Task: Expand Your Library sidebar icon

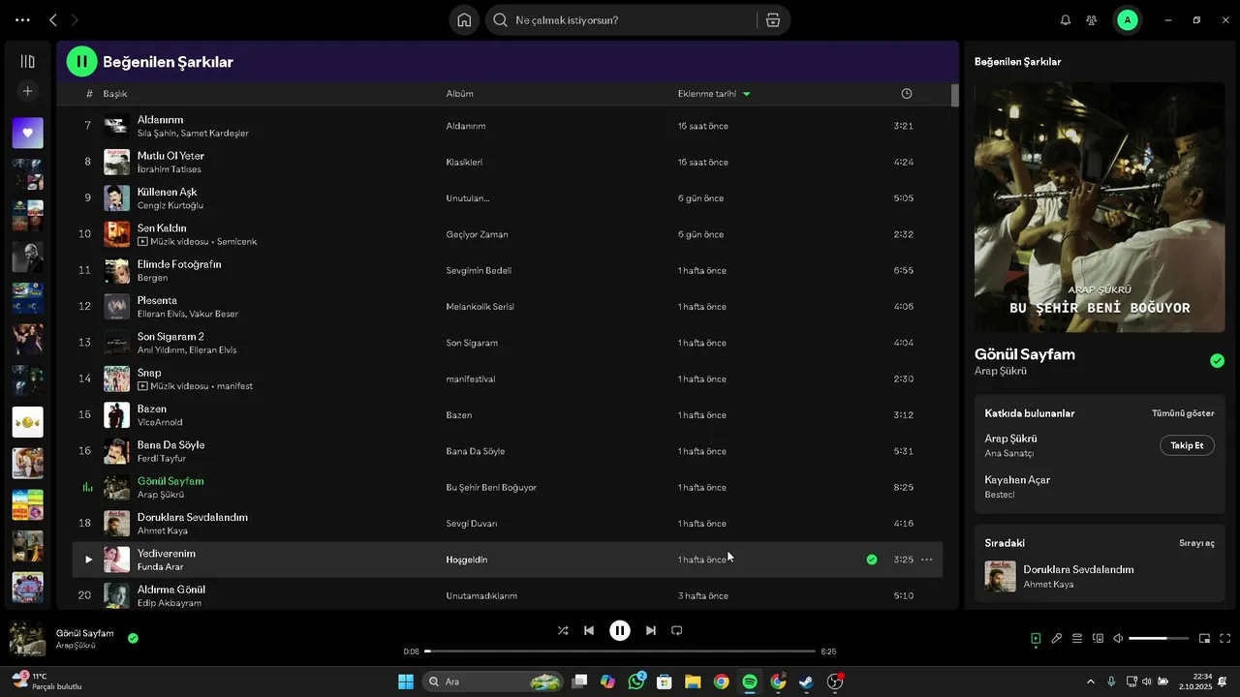Action: click(27, 61)
